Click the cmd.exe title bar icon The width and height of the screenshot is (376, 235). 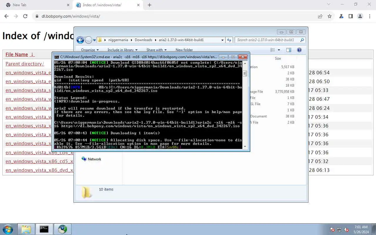coord(56,57)
